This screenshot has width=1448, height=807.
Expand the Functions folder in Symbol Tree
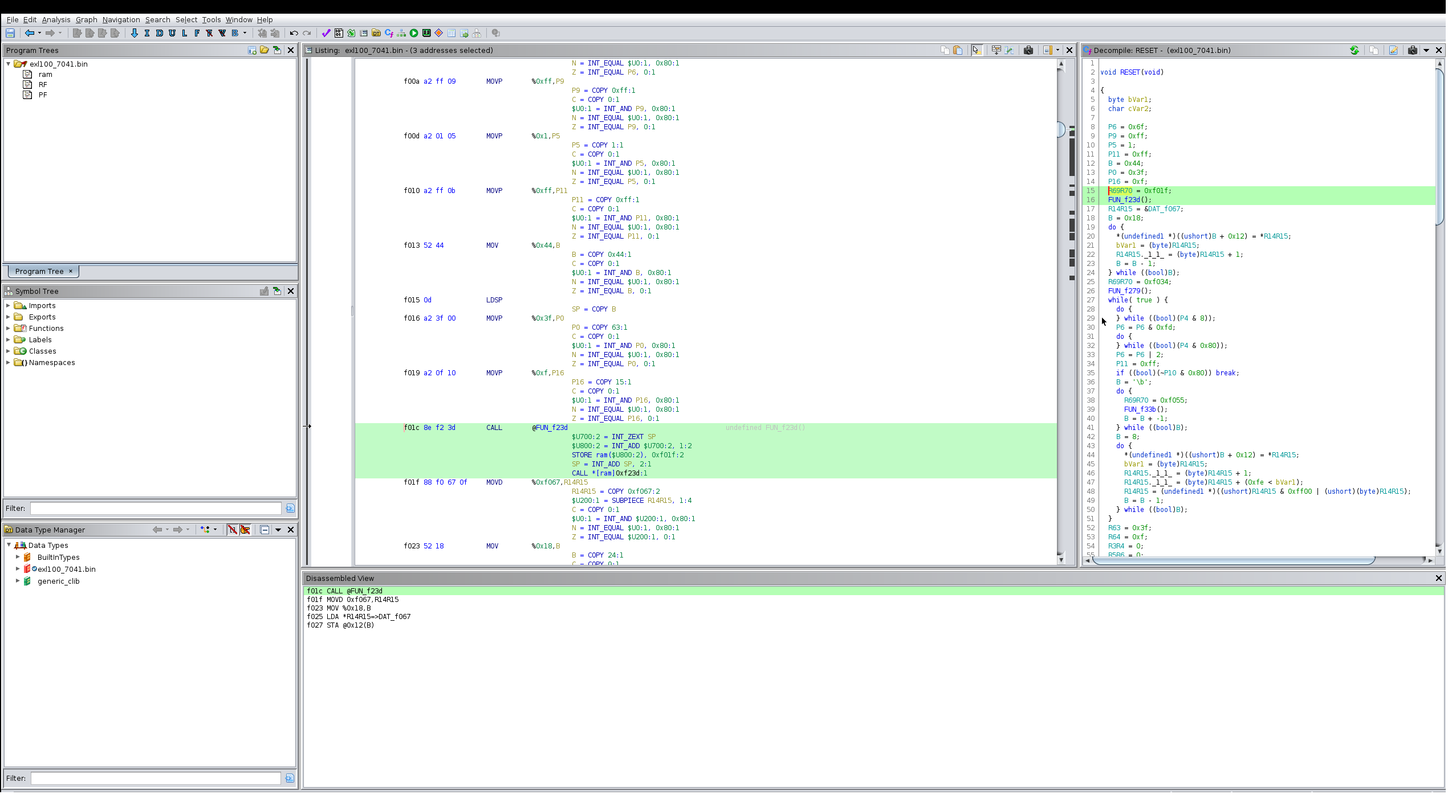[x=9, y=329]
